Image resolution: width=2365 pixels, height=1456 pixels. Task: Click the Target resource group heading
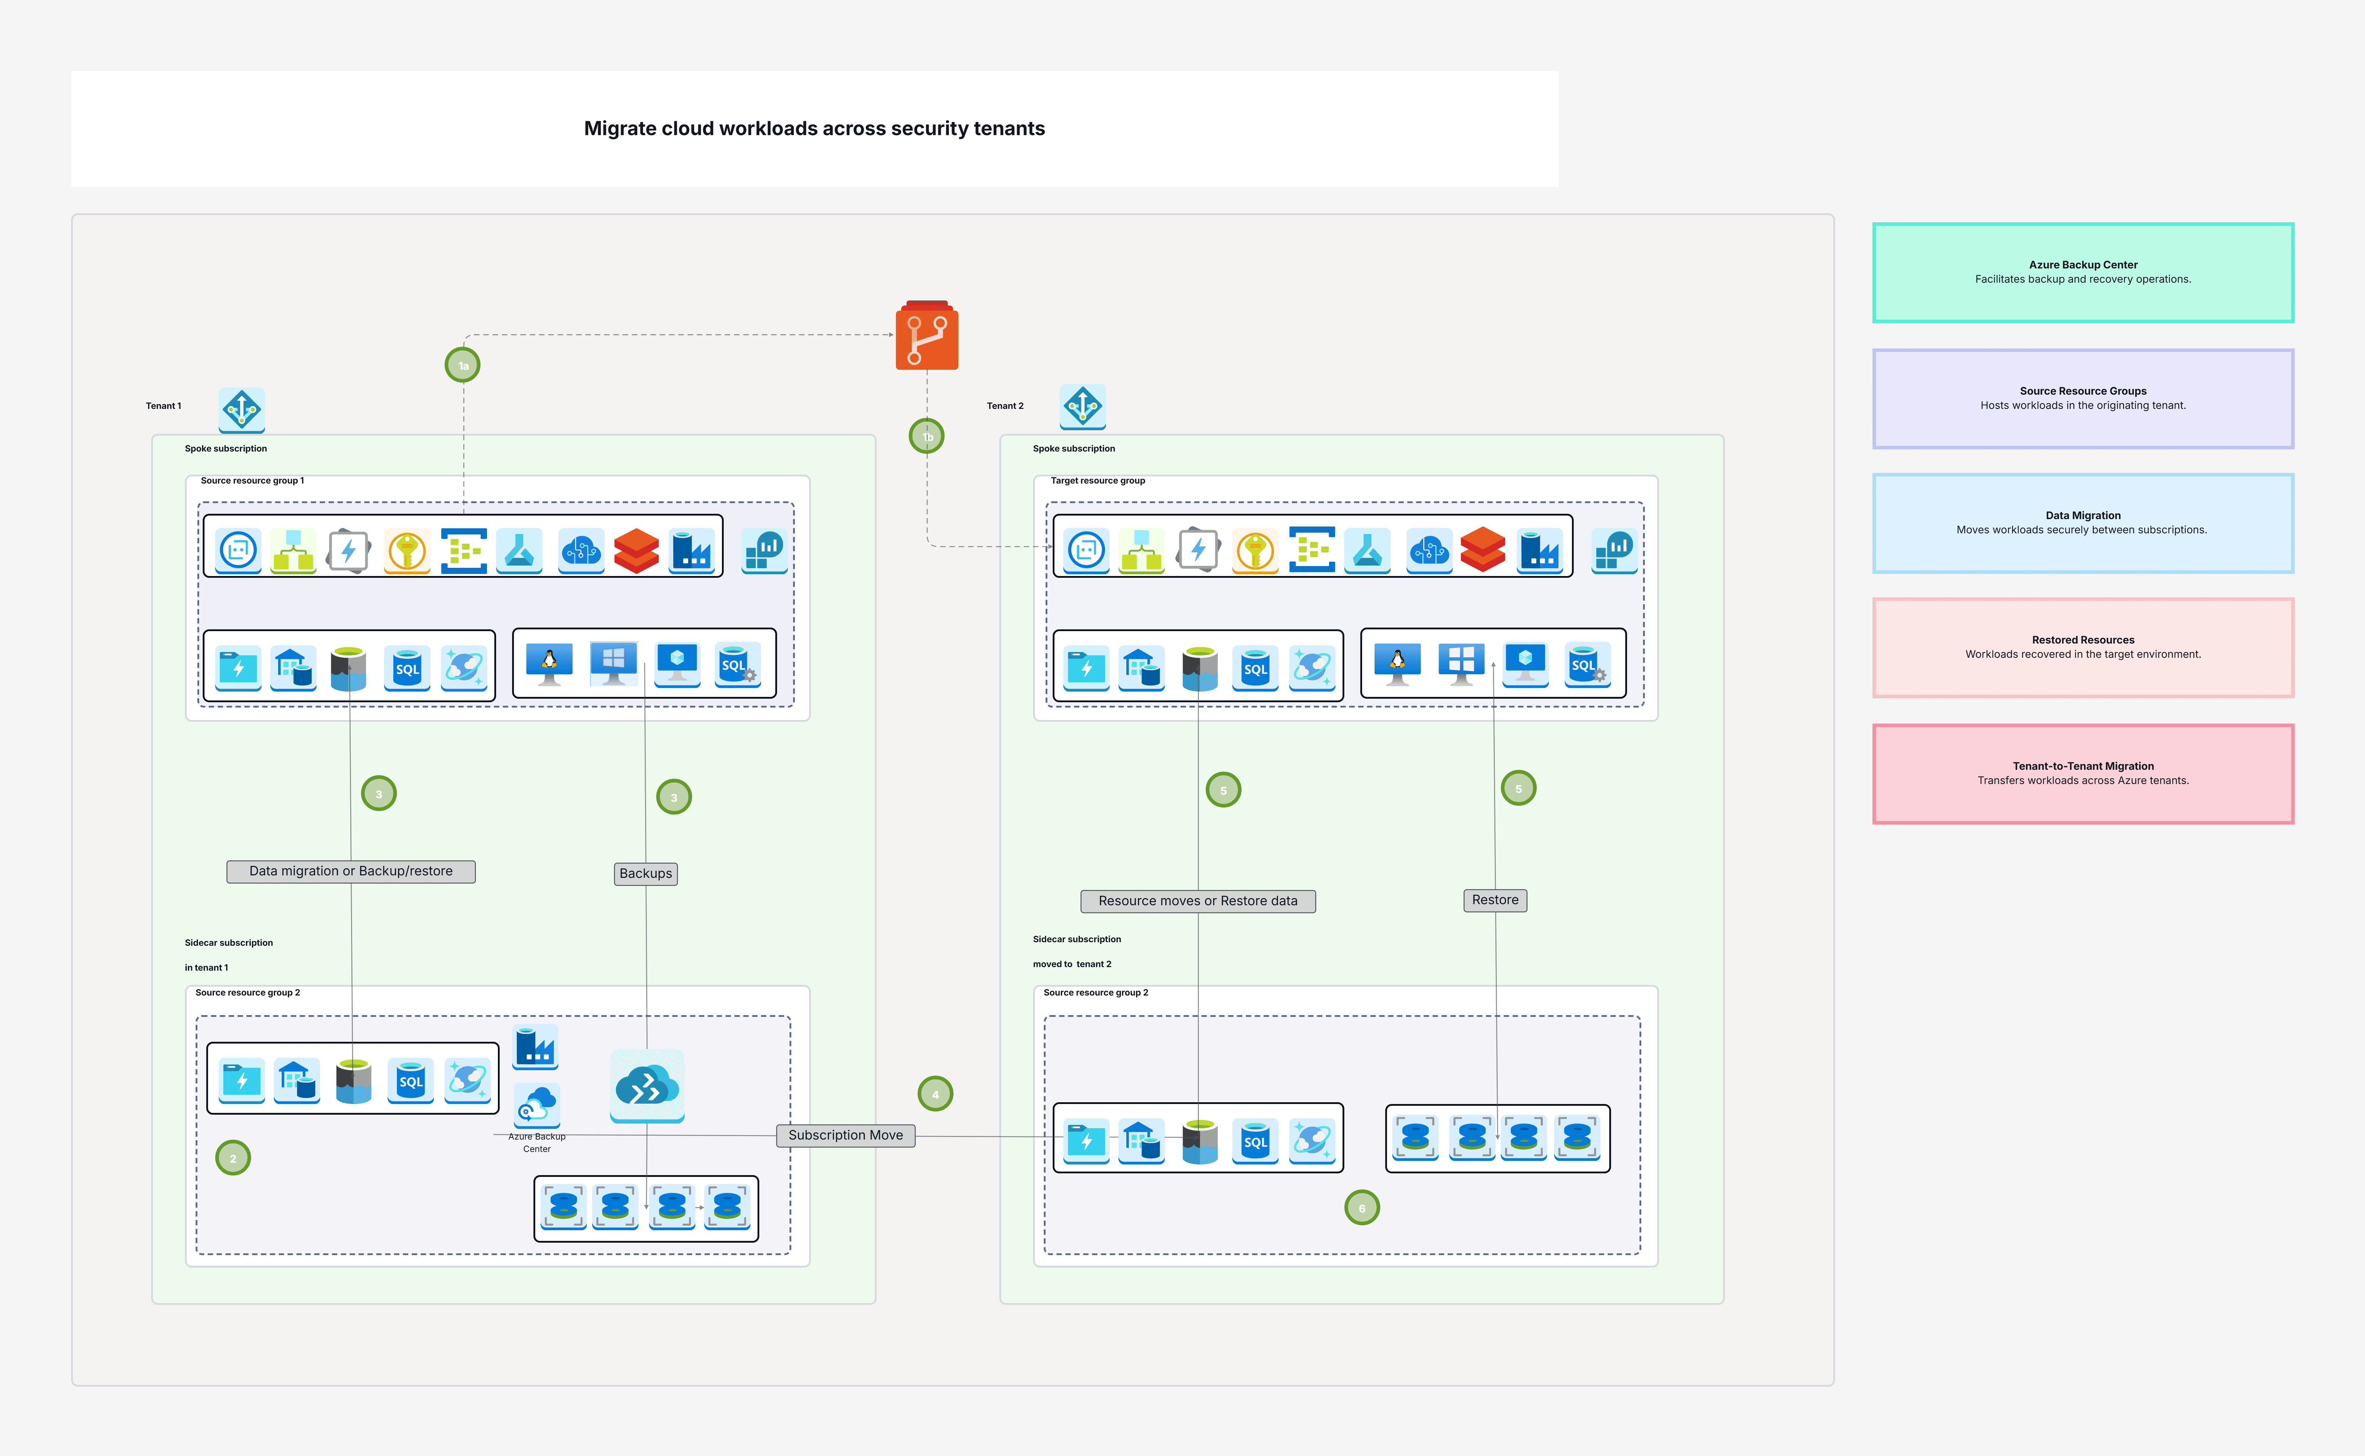click(1098, 480)
